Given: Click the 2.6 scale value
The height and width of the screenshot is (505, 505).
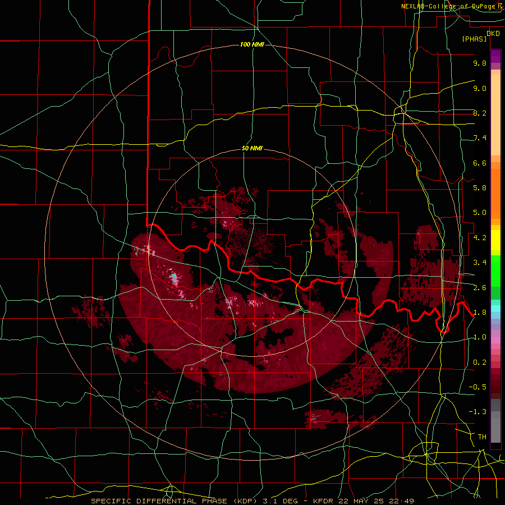Looking at the screenshot, I should pos(480,288).
